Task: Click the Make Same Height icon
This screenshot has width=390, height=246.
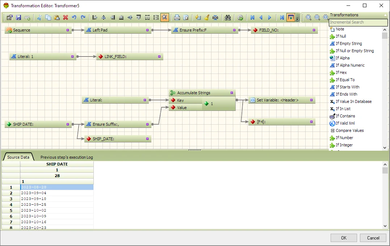Action: point(156,17)
